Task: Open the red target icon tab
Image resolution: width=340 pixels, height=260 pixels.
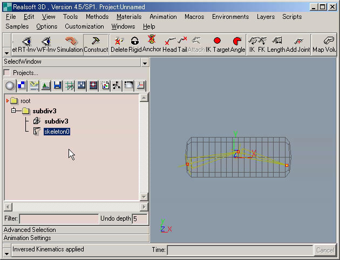Action: tap(93, 86)
